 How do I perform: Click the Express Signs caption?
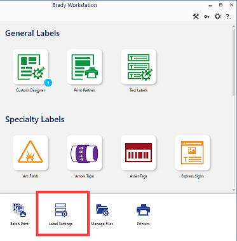[193, 176]
